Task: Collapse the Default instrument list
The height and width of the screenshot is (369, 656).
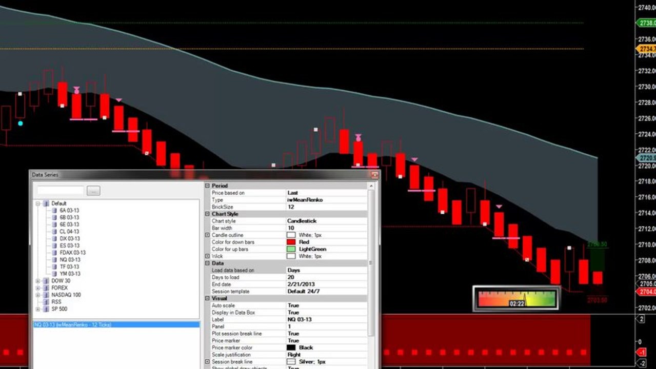Action: tap(38, 203)
